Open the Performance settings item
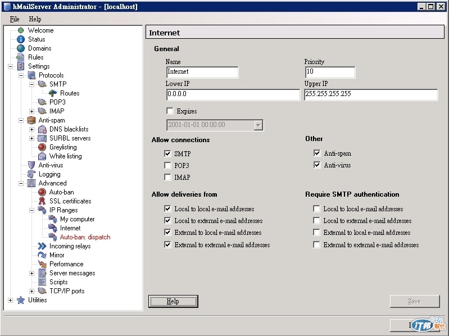This screenshot has height=336, width=449. click(66, 264)
